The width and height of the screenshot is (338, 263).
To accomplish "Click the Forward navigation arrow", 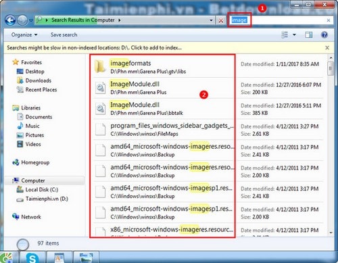I will pos(22,20).
